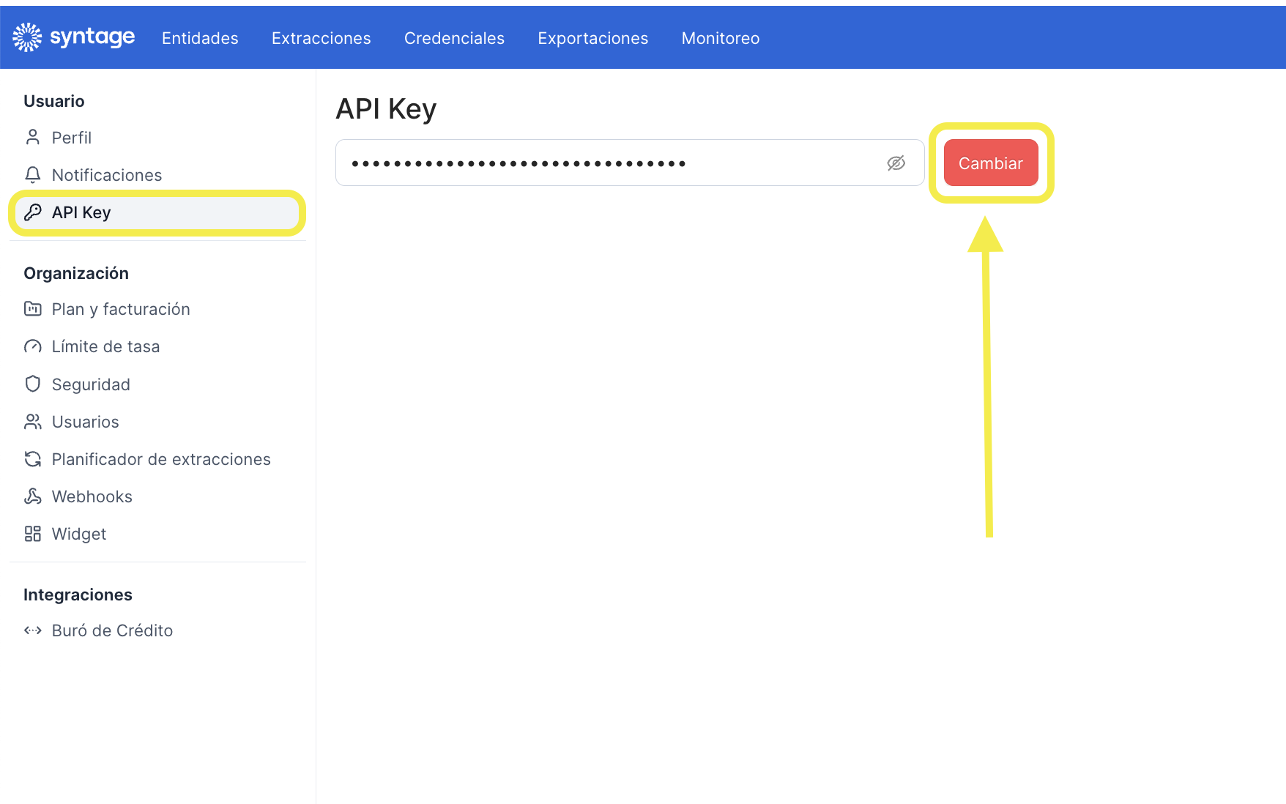Open Buró de Crédito integration
Screen dimensions: 1286x804
coord(112,630)
